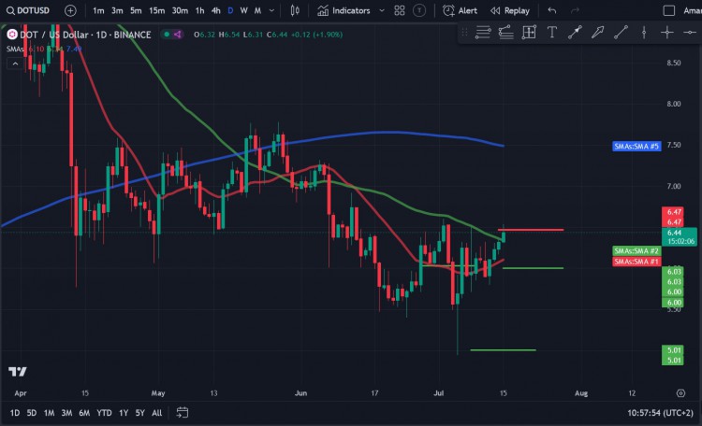Screen dimensions: 702x426
Task: Open the candlestick chart type selector
Action: coord(295,10)
